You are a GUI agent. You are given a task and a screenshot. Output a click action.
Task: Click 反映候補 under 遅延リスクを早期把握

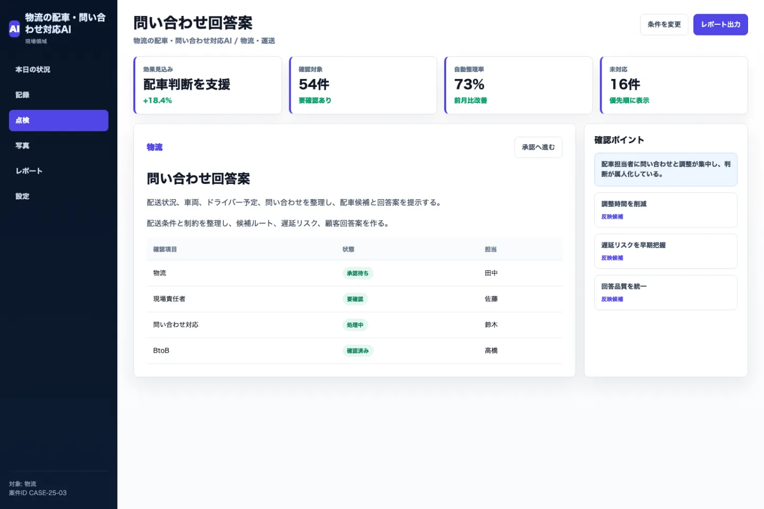coord(612,258)
